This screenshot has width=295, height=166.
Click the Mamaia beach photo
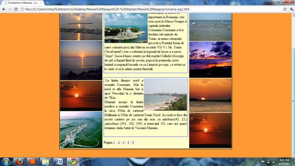(x=165, y=94)
